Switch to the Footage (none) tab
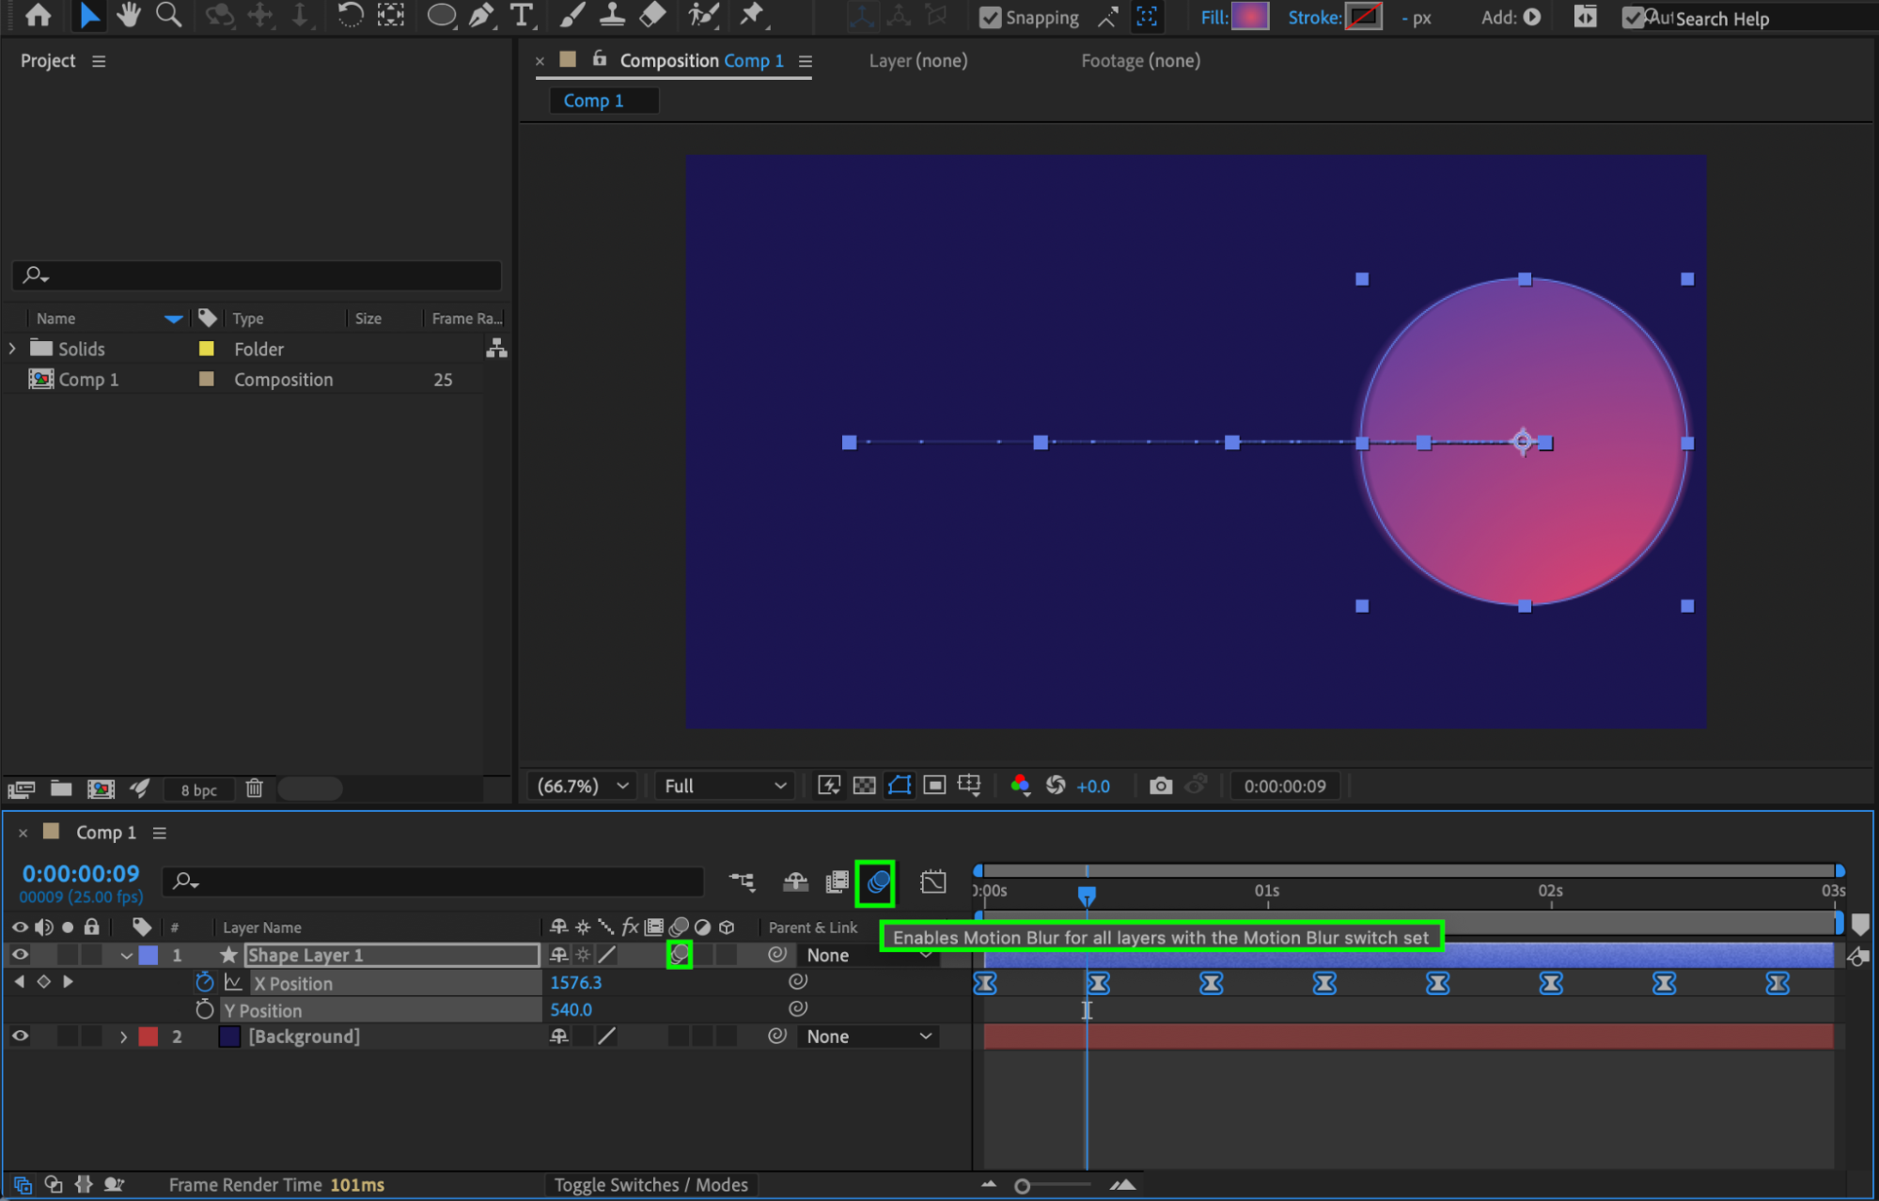This screenshot has width=1879, height=1201. [x=1140, y=60]
